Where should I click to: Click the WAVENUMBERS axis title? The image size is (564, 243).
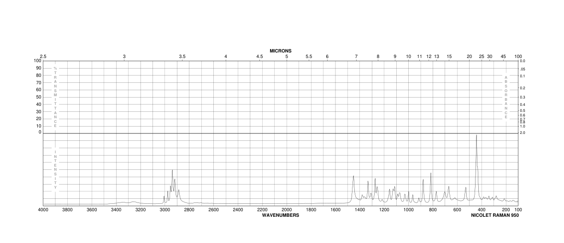click(x=281, y=215)
